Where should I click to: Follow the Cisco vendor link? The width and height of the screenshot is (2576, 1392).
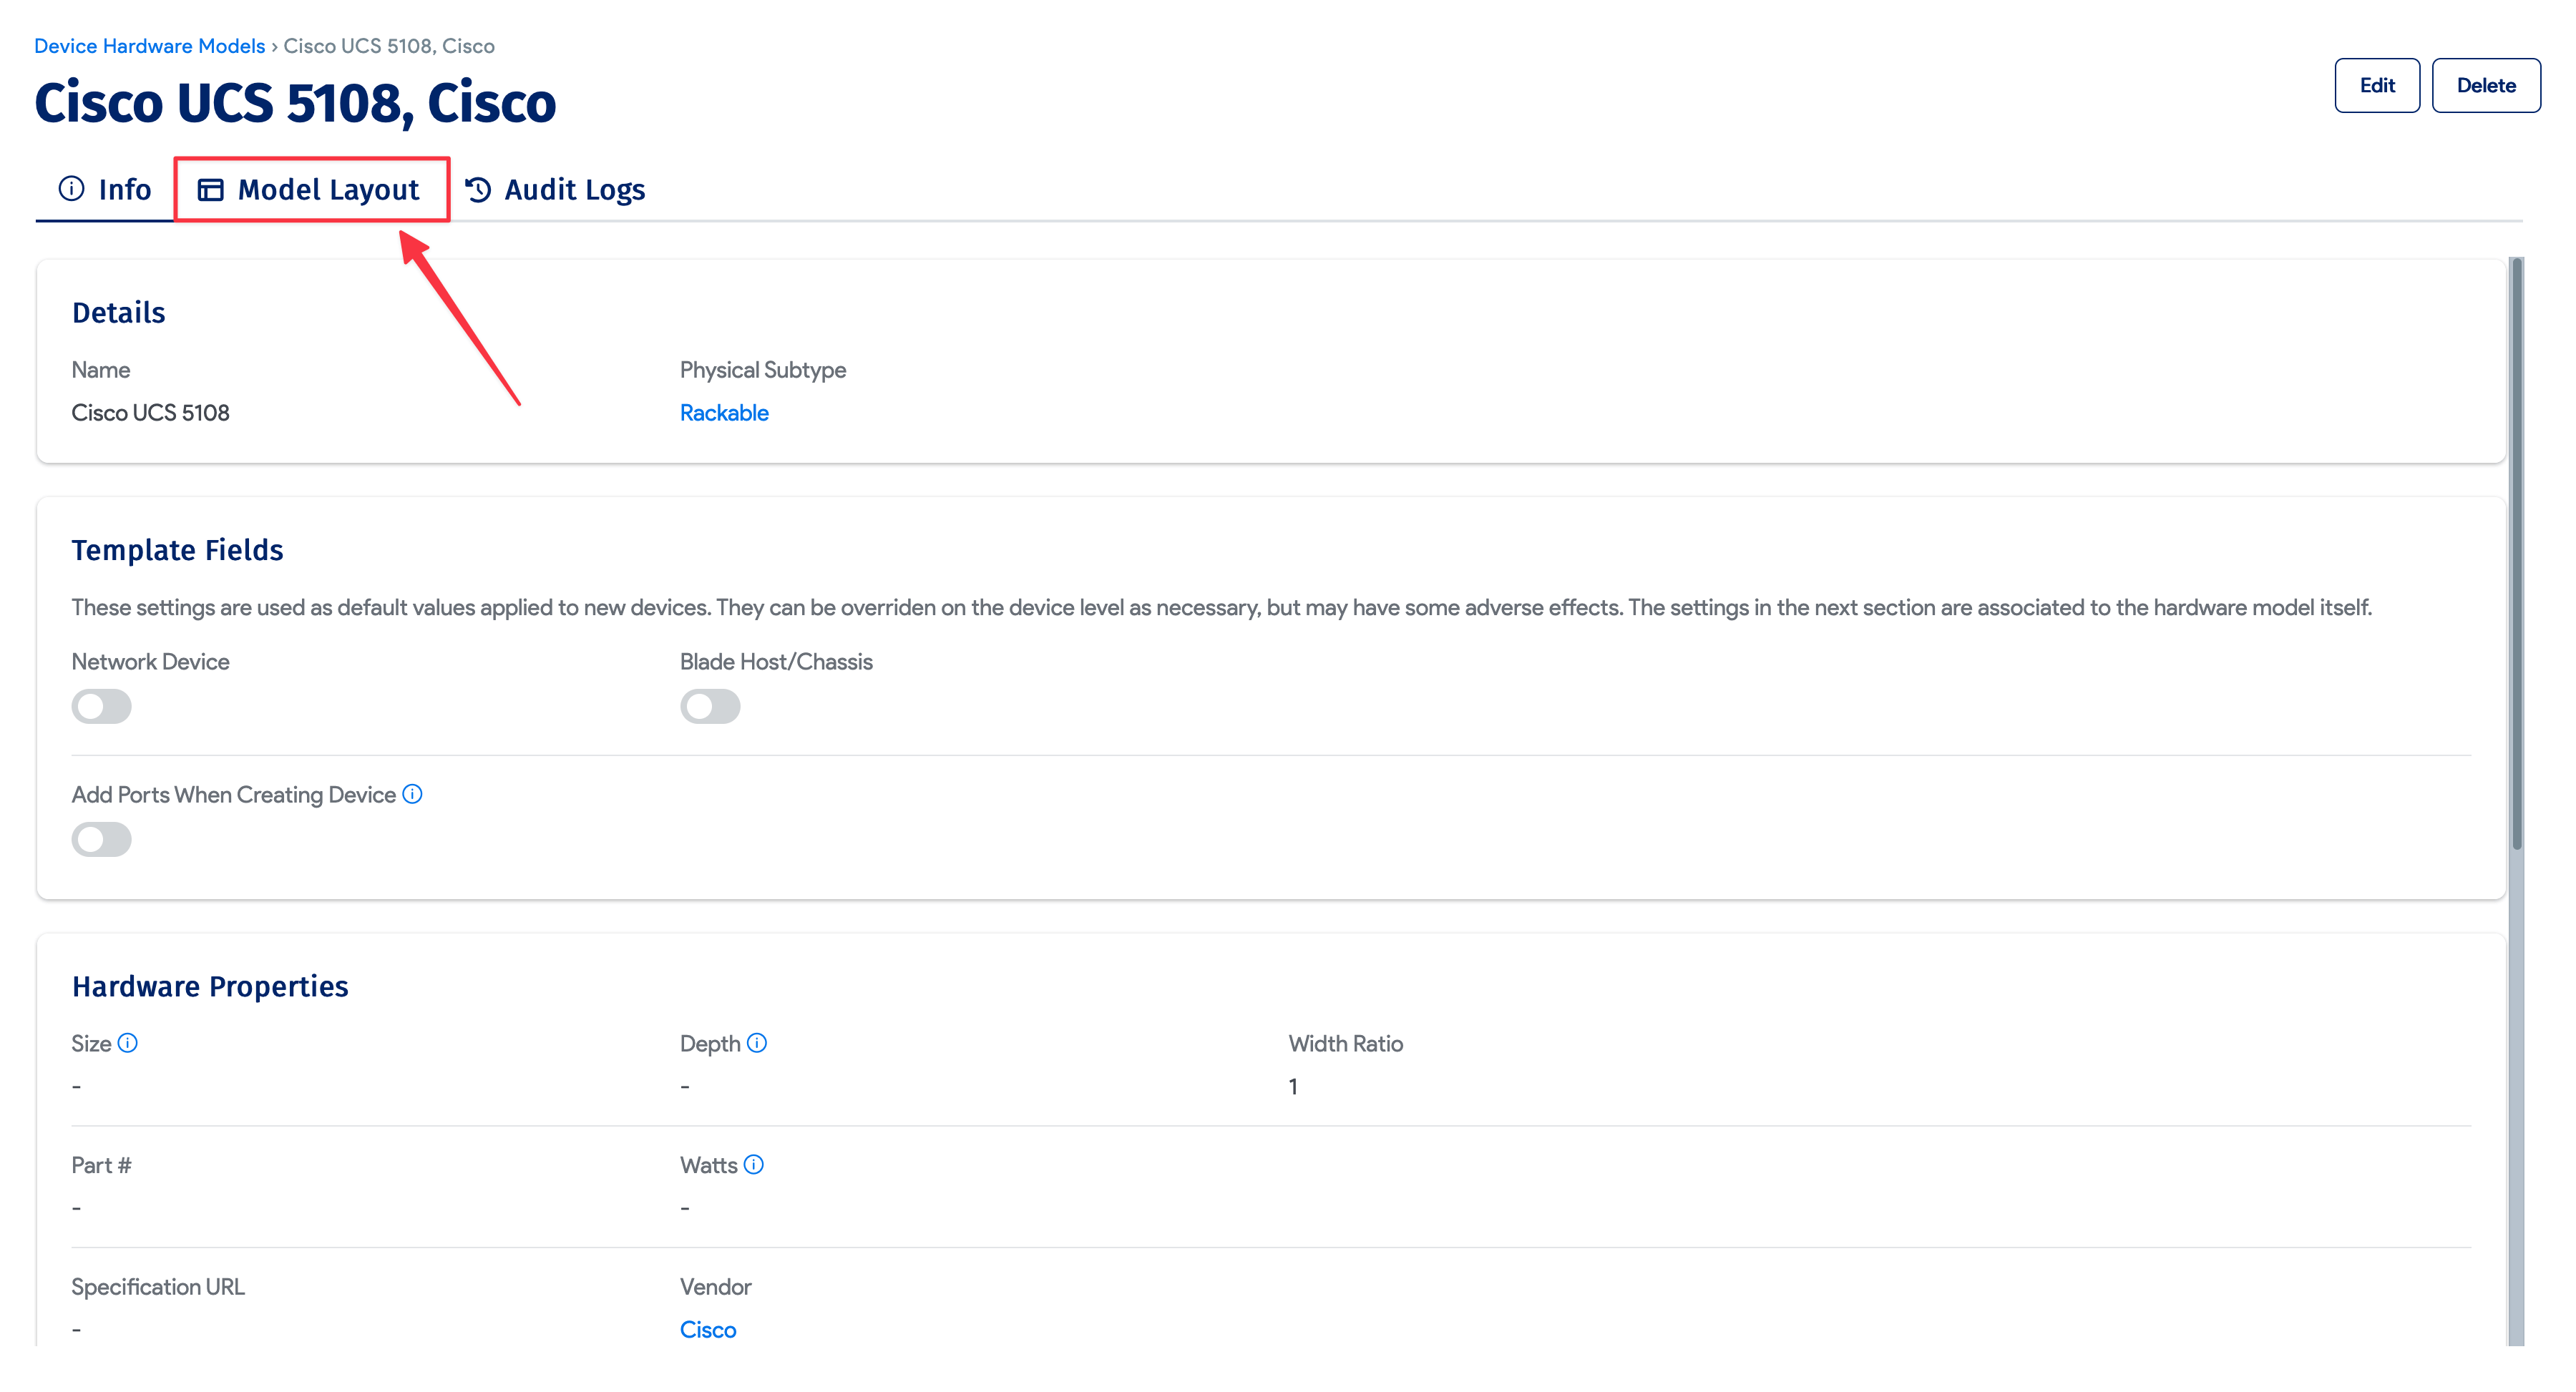pos(707,1329)
